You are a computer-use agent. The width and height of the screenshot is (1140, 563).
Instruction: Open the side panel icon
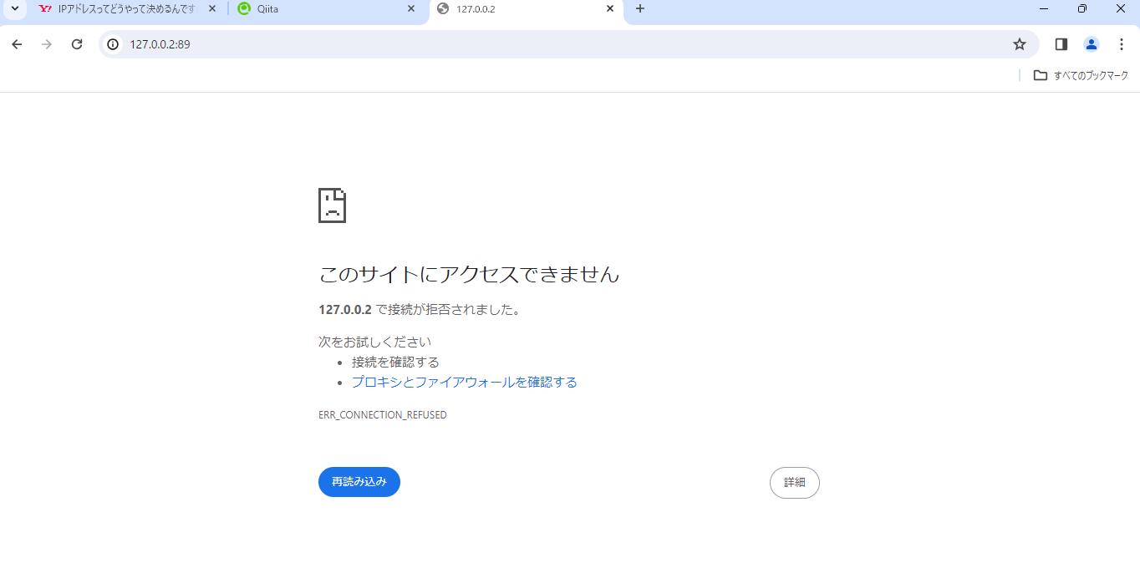(1061, 44)
